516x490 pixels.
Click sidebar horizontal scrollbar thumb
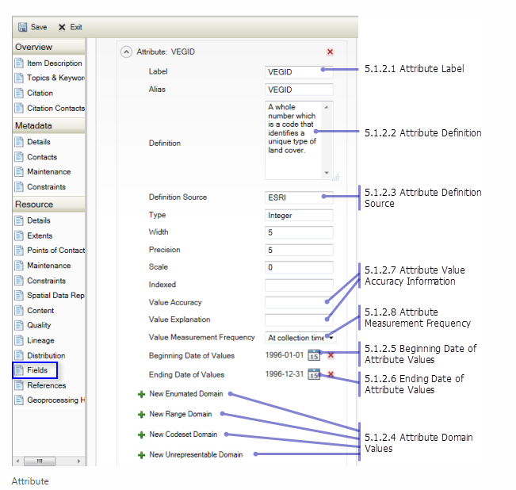[x=40, y=461]
